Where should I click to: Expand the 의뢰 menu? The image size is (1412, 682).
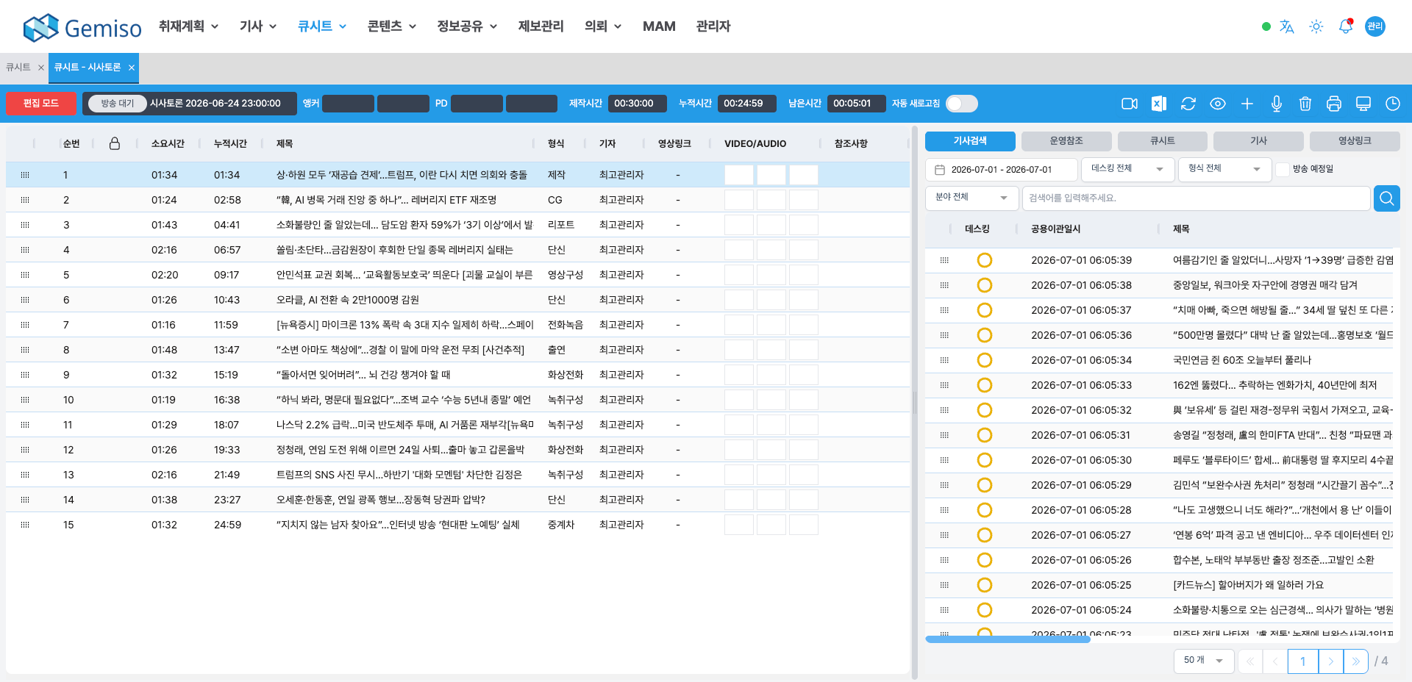603,26
